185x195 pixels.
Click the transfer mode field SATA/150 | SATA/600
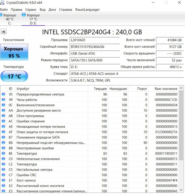click(x=95, y=60)
